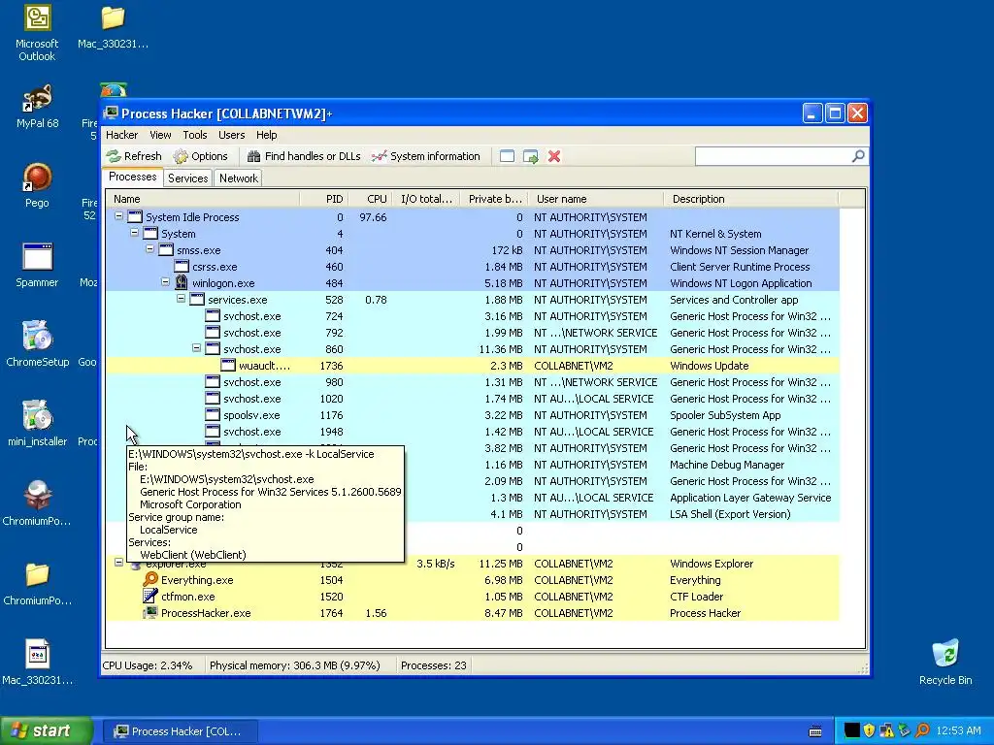Click the Refresh toolbar button
Screen dimensions: 994x745
(x=134, y=156)
